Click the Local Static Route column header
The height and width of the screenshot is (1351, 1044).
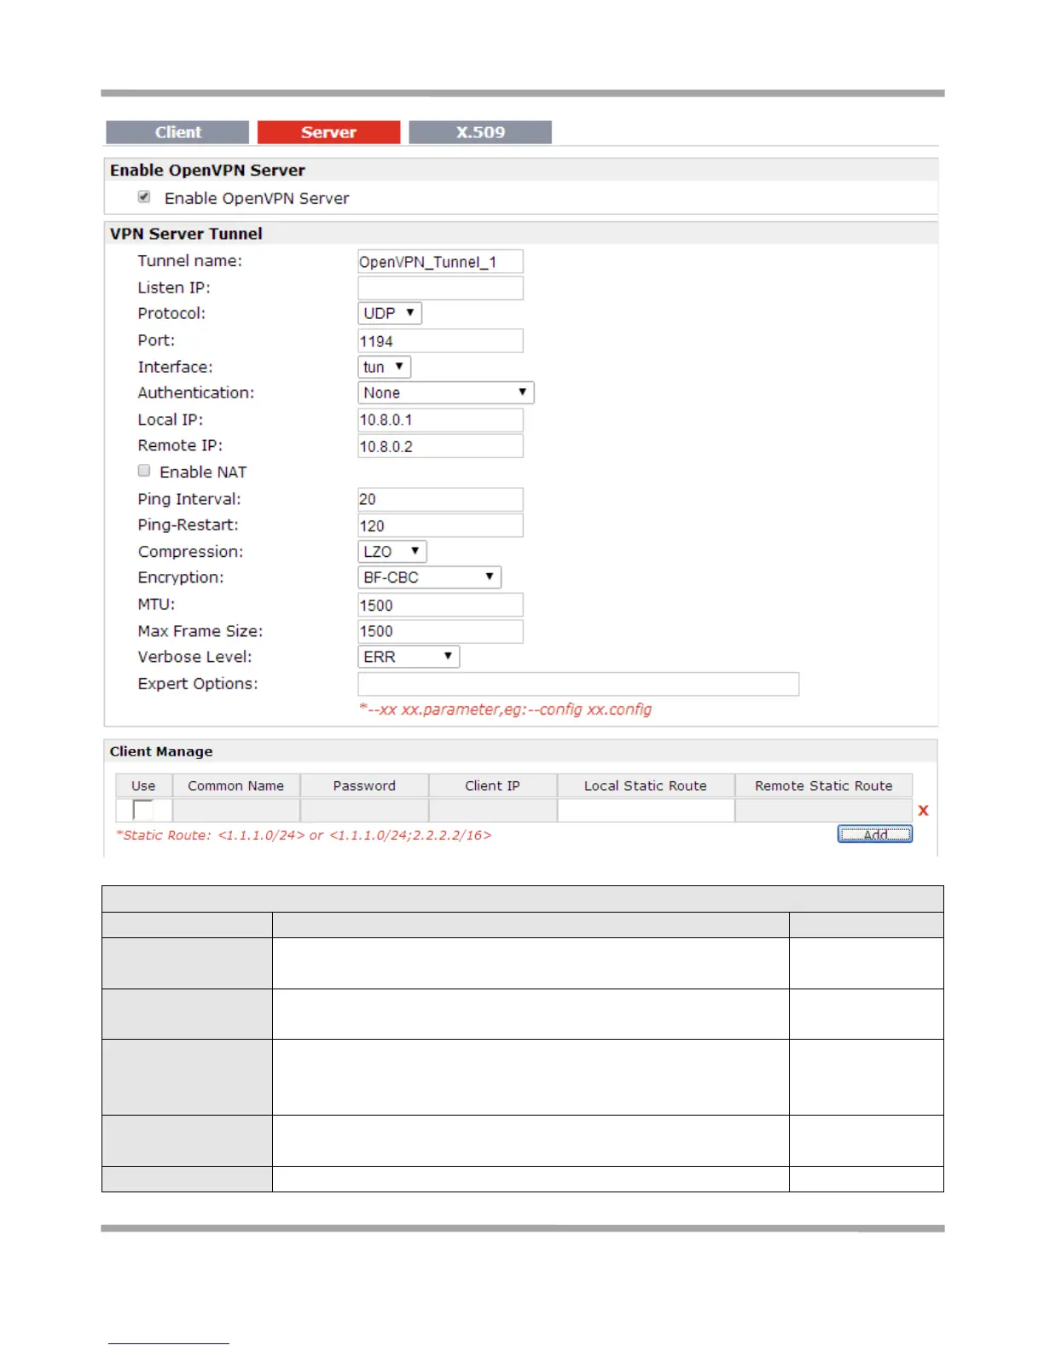(x=646, y=786)
